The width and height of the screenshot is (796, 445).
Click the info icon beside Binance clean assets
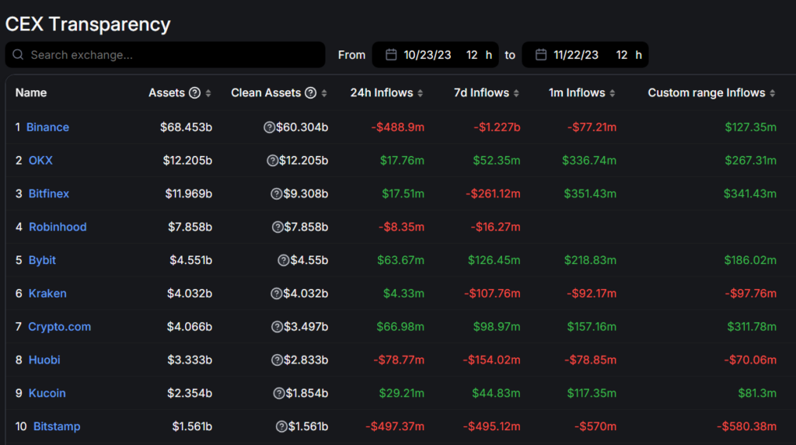point(270,127)
